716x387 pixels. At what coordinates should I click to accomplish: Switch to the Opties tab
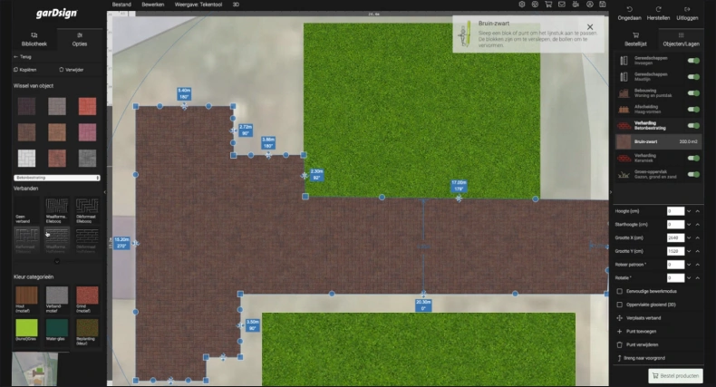[x=80, y=40]
